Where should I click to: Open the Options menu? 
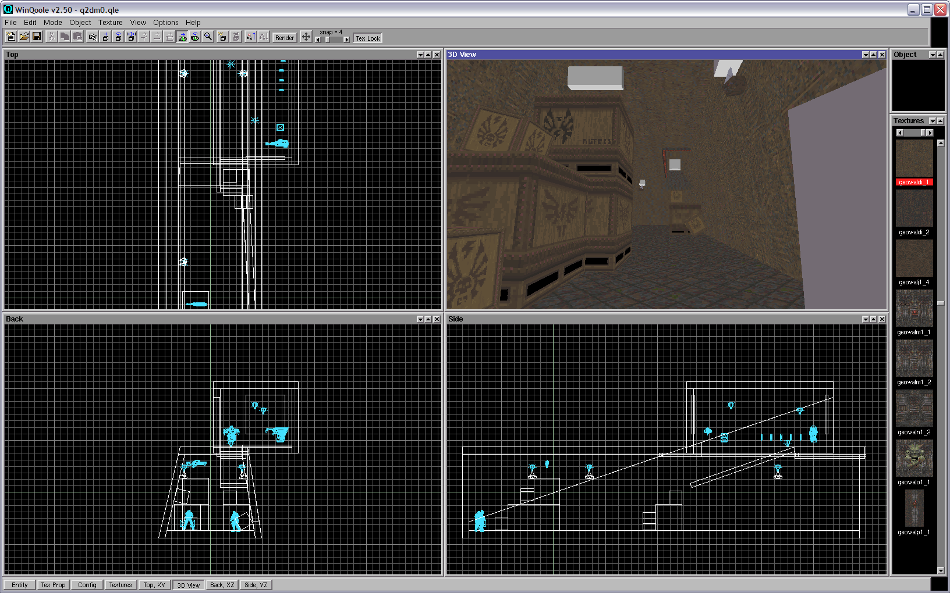[x=166, y=23]
